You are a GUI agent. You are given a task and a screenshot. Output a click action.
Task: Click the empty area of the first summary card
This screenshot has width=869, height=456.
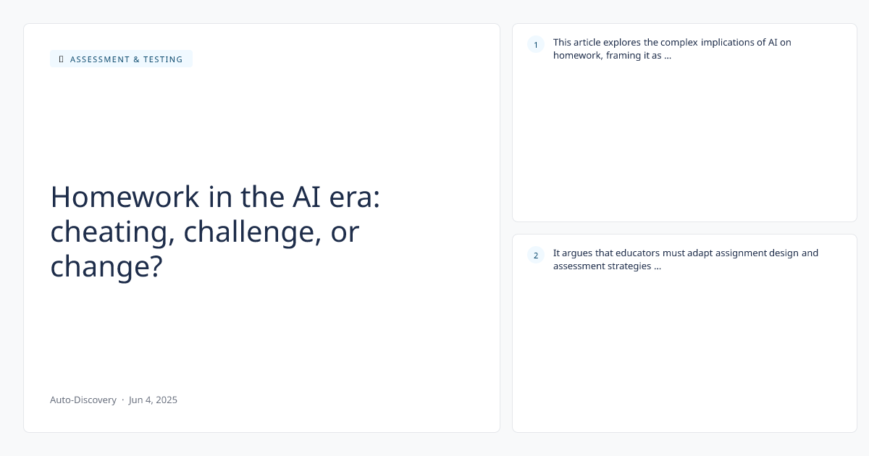pos(684,145)
